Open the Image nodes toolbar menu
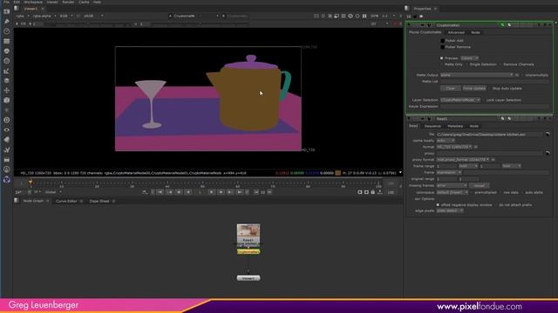 coord(6,11)
